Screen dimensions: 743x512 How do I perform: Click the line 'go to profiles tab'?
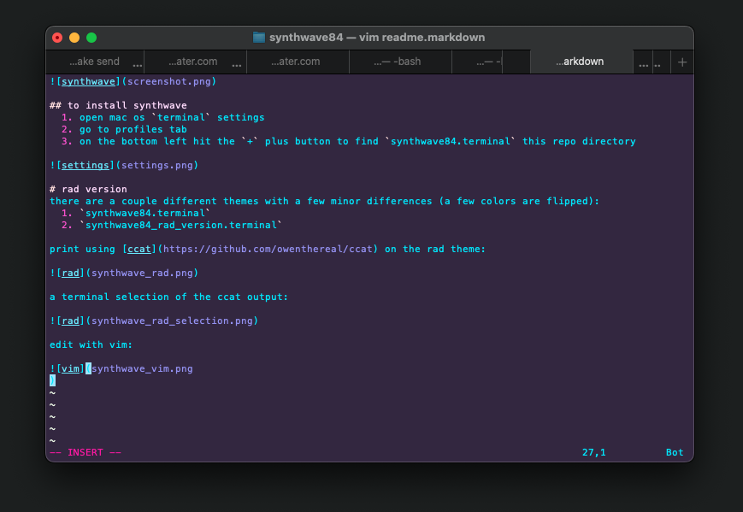coord(133,129)
